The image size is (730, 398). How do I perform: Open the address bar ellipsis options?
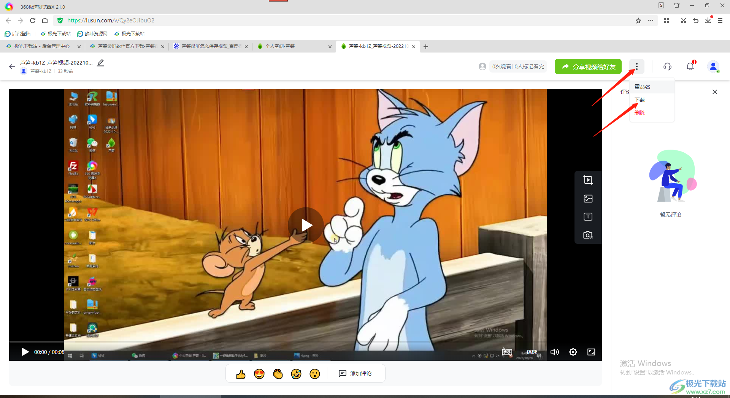[651, 21]
